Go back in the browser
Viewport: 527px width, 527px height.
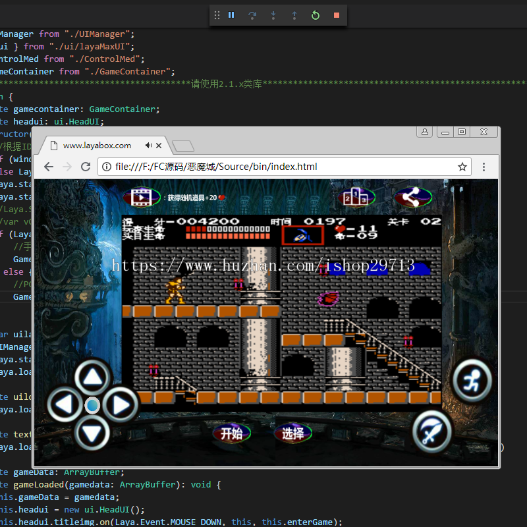tap(49, 167)
